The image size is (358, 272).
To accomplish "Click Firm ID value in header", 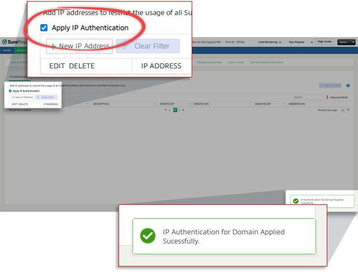I will coord(240,42).
